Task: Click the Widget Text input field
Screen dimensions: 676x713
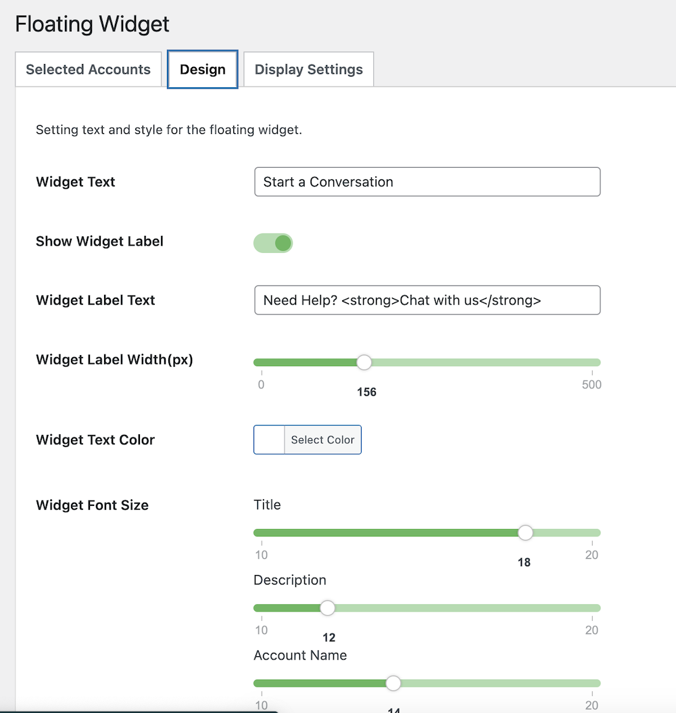Action: point(427,182)
